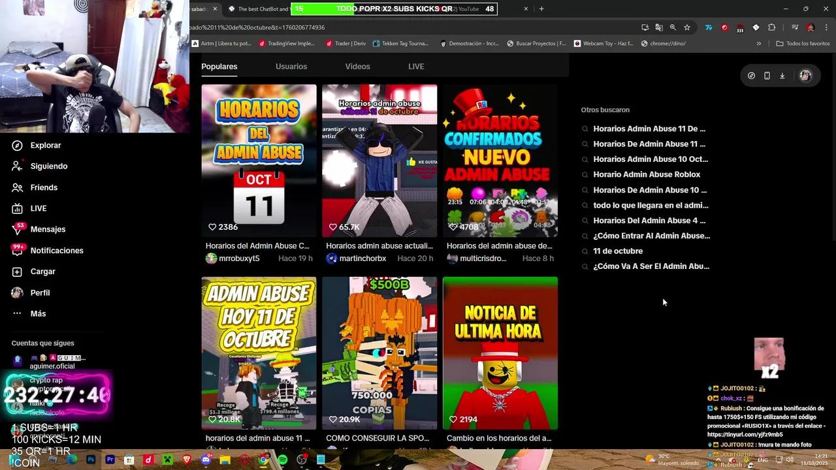Open the $500B 750.000 Copias video
The image size is (836, 470).
click(x=379, y=353)
